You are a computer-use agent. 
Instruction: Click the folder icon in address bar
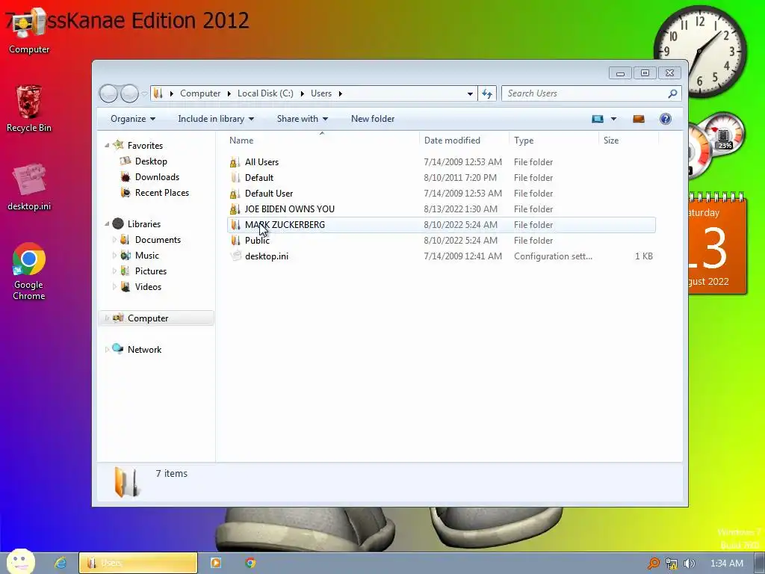coord(158,93)
